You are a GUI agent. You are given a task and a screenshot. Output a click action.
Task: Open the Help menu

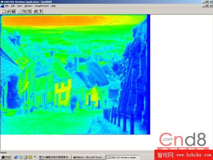(53, 6)
